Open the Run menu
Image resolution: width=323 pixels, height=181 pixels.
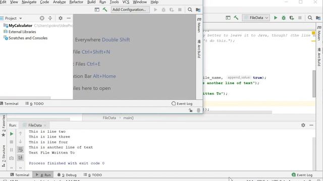click(x=102, y=2)
